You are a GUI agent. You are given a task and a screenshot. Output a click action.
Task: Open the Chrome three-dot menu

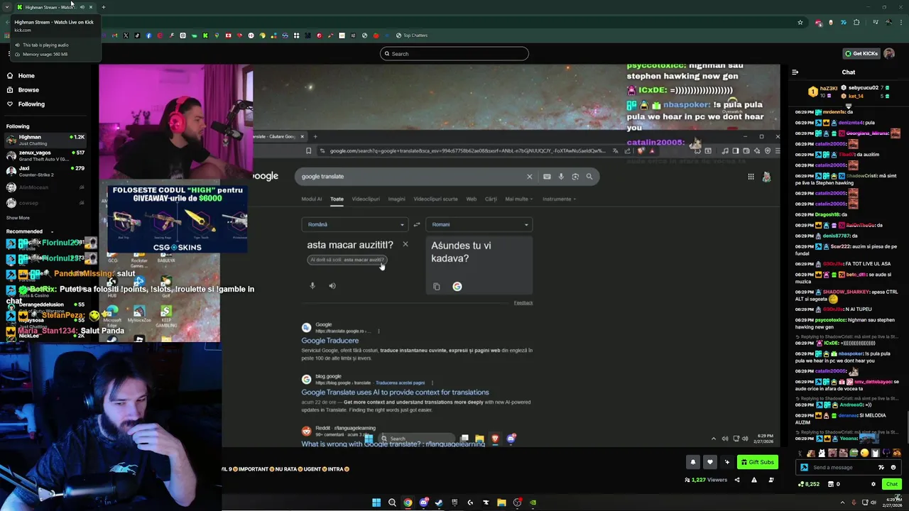pyautogui.click(x=902, y=22)
